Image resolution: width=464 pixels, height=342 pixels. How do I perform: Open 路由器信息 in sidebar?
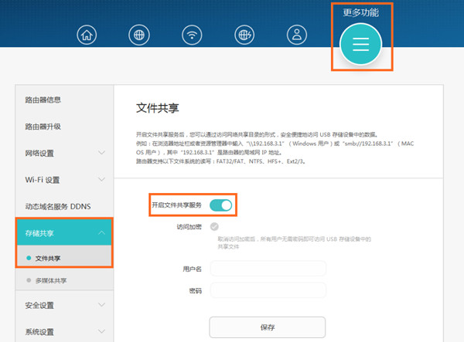(43, 100)
